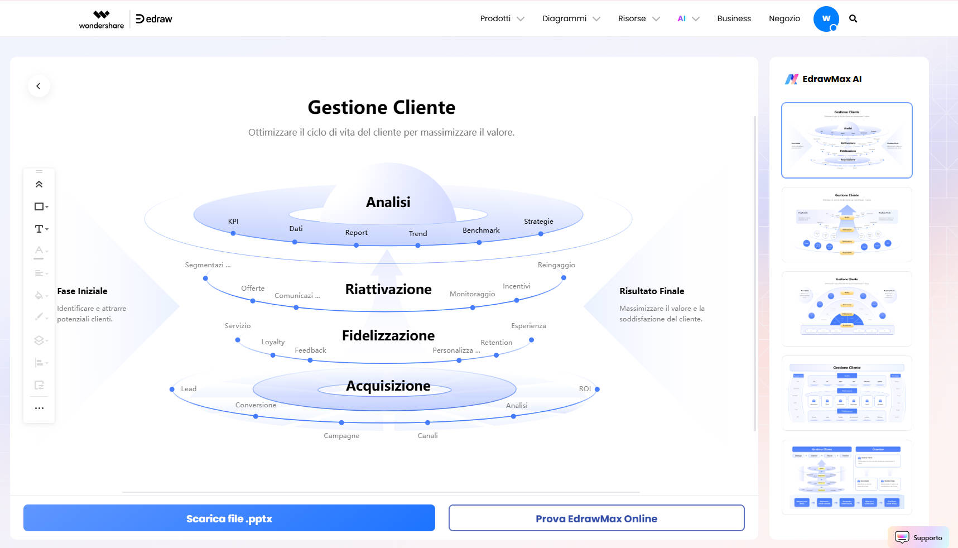Click the Reingaggio label

point(556,265)
